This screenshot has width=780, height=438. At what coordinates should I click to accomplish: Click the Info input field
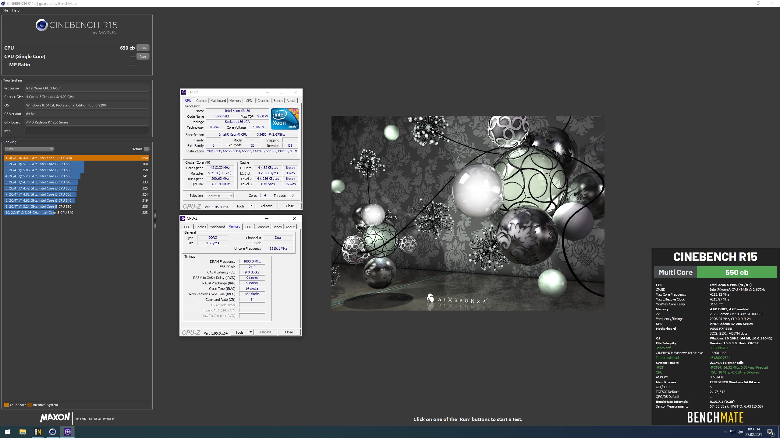tap(87, 131)
